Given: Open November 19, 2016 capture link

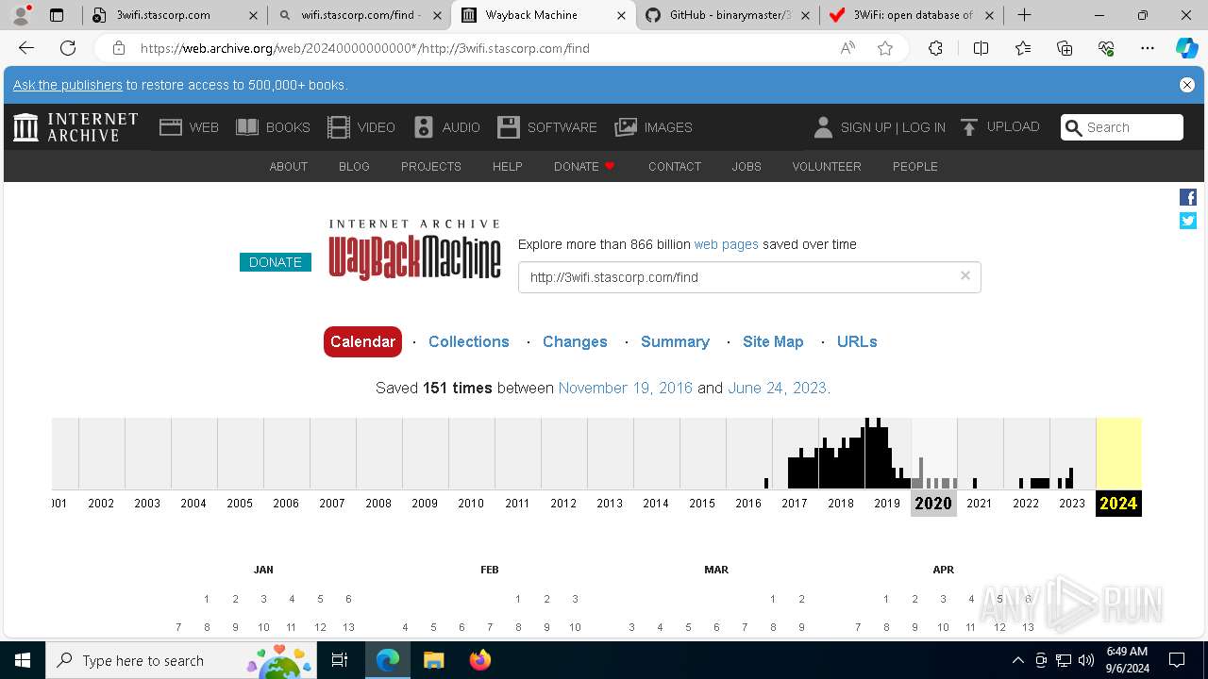Looking at the screenshot, I should click(626, 388).
